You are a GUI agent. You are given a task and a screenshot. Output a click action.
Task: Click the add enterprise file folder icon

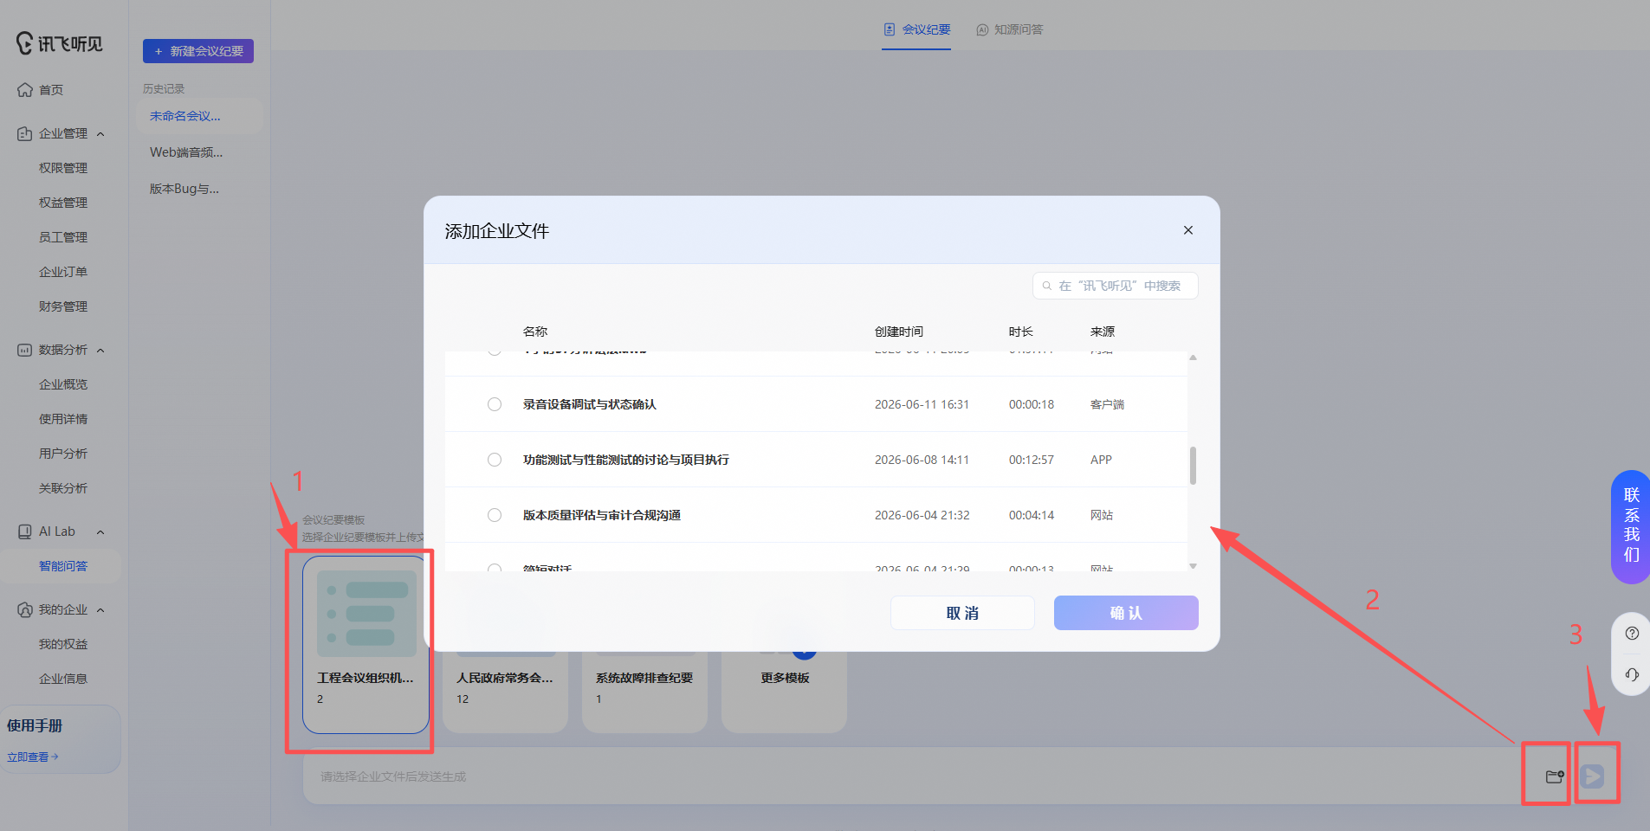tap(1555, 776)
